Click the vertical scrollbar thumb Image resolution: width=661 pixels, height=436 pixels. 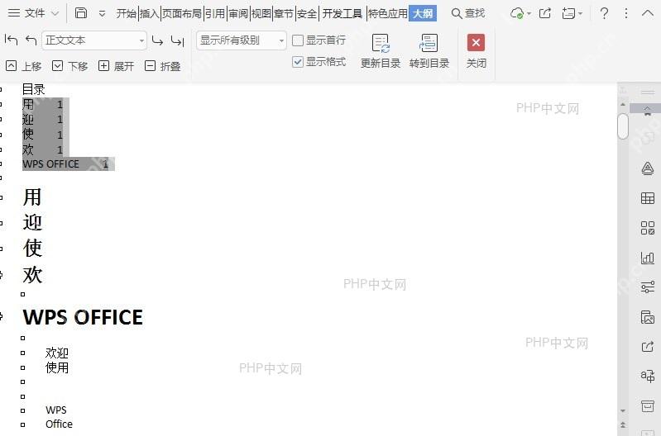click(x=623, y=126)
